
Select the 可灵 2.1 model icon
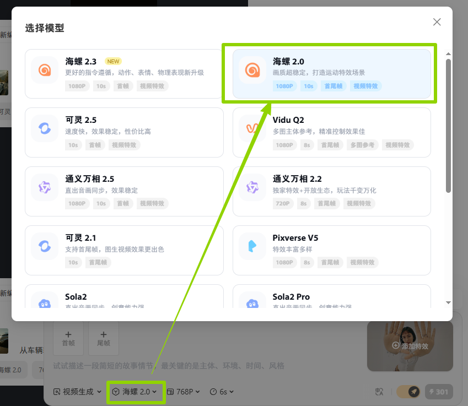(x=45, y=247)
